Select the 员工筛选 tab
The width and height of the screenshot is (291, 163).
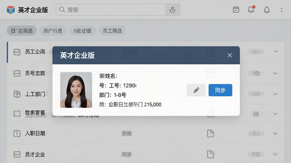tap(112, 31)
